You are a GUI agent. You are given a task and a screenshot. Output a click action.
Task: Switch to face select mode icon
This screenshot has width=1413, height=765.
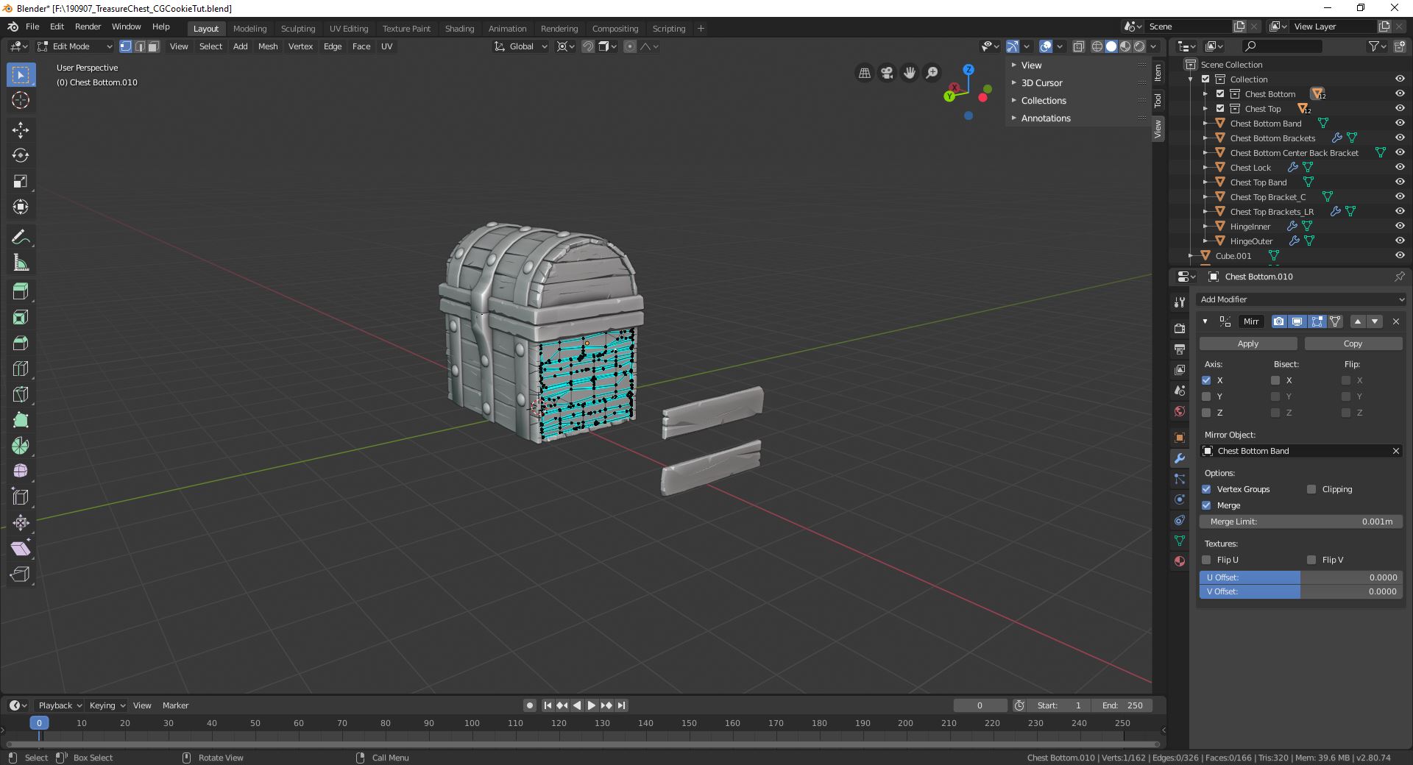[154, 46]
